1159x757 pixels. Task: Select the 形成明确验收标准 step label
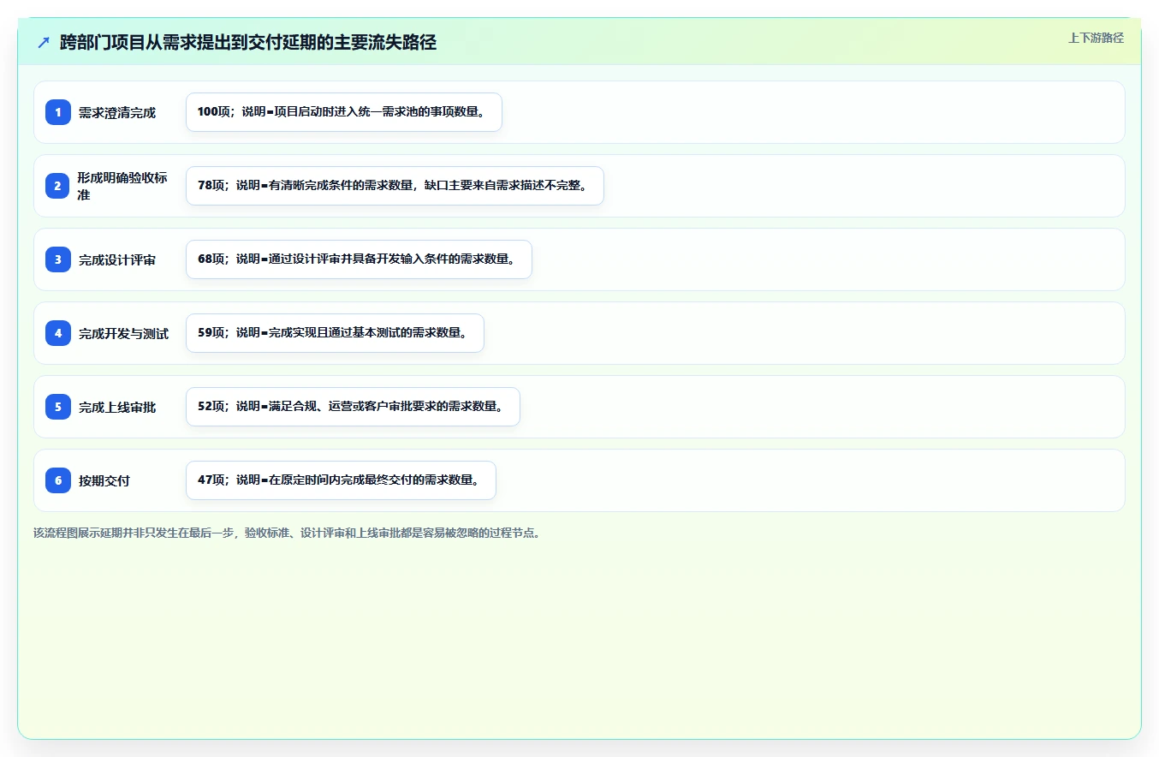tap(122, 186)
